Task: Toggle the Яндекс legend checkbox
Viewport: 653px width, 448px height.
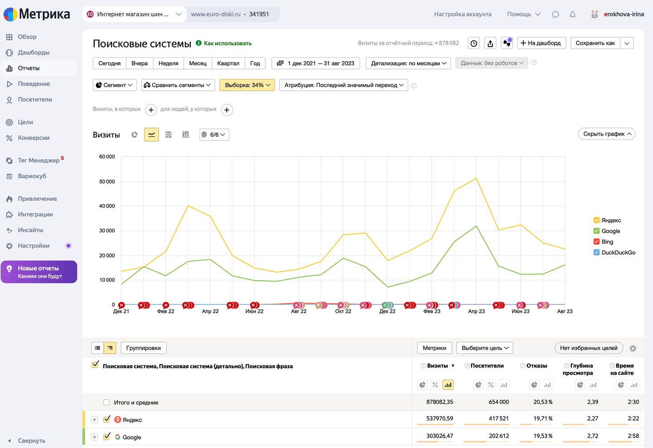Action: pos(597,220)
